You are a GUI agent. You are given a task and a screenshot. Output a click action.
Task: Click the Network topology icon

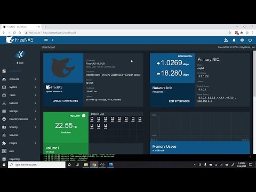pyautogui.click(x=4, y=103)
